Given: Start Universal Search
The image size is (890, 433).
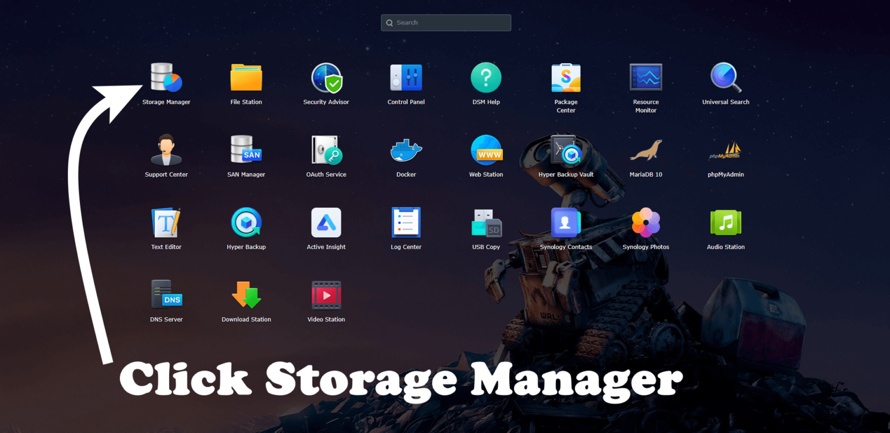Looking at the screenshot, I should (x=725, y=77).
